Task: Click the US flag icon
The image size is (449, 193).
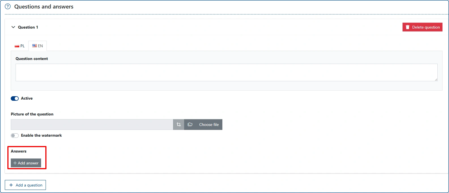Action: tap(35, 46)
